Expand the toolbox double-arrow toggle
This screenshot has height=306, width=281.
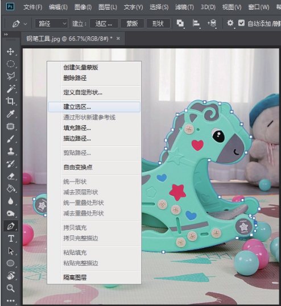(x=6, y=34)
